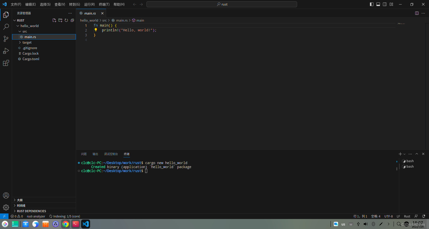Collapse the hello_world folder
The width and height of the screenshot is (429, 229).
(x=18, y=26)
